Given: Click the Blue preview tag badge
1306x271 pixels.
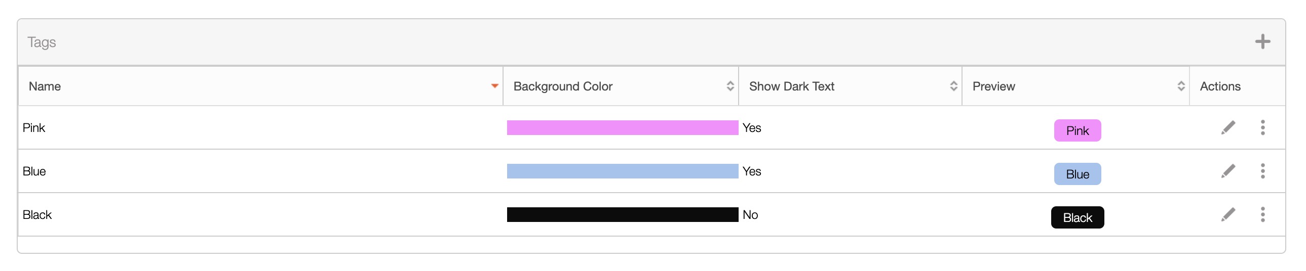Looking at the screenshot, I should pyautogui.click(x=1078, y=174).
